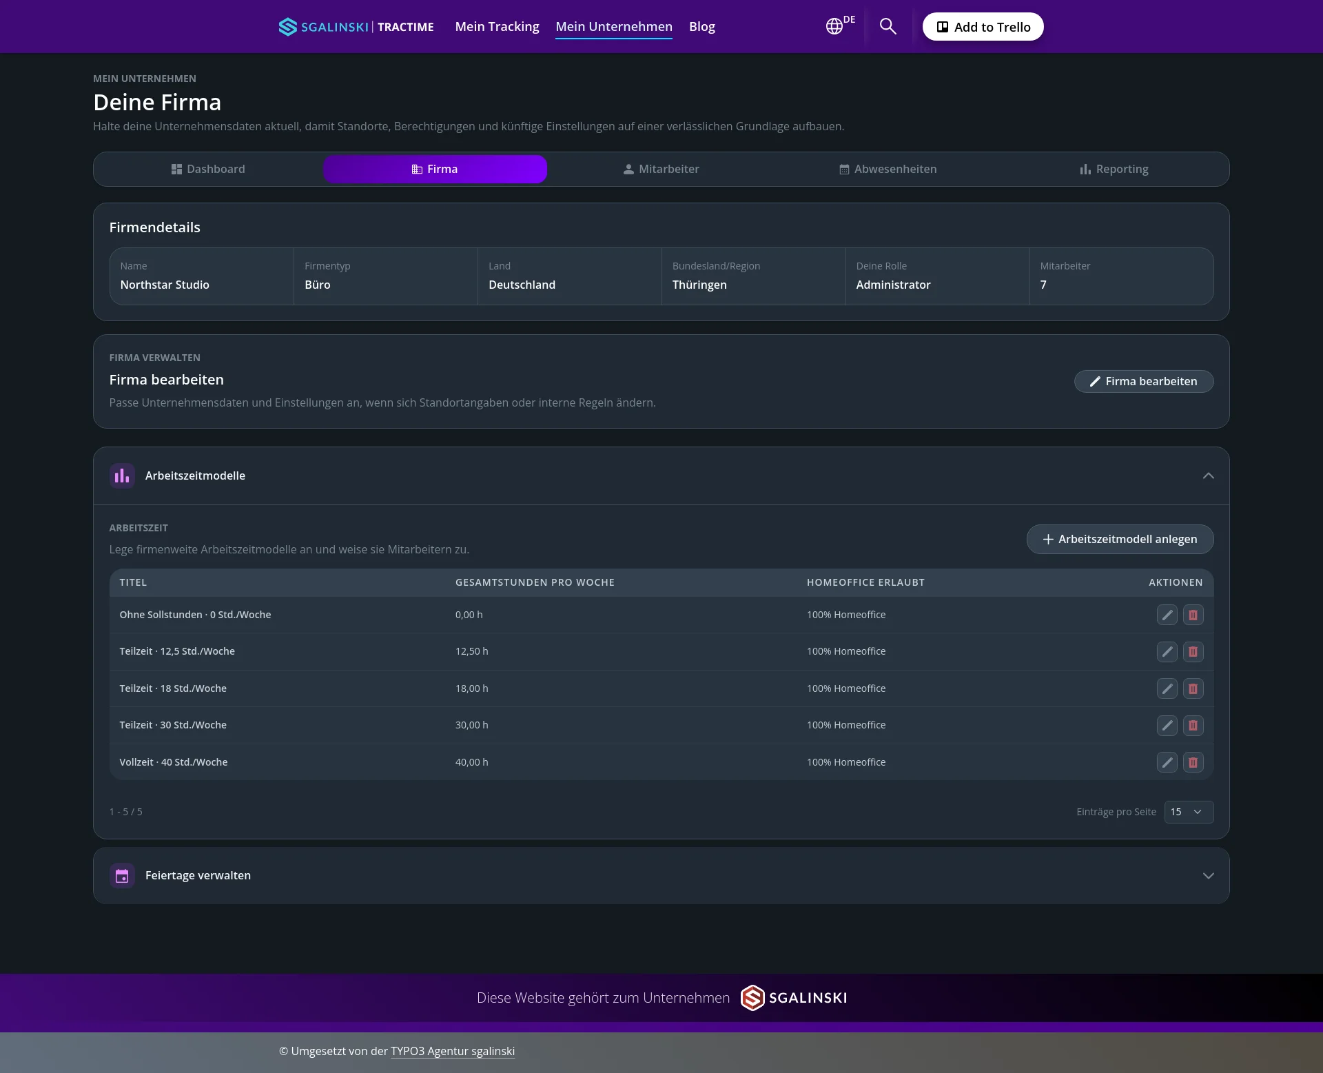Open the TYPO3 Agentur sgalinski link
Image resolution: width=1323 pixels, height=1073 pixels.
[x=453, y=1051]
